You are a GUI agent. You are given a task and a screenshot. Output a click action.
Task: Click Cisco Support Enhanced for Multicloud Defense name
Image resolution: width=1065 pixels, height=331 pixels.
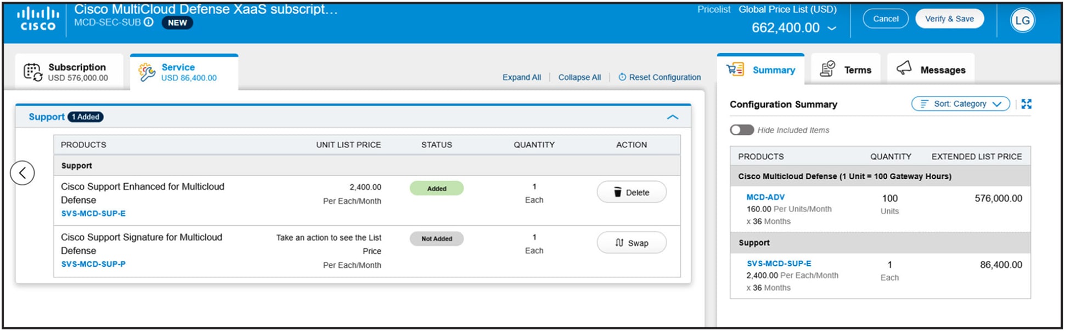click(x=143, y=193)
